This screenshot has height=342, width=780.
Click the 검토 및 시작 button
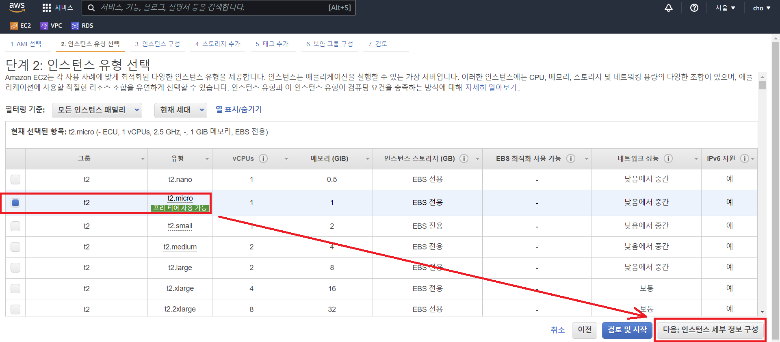(x=627, y=330)
